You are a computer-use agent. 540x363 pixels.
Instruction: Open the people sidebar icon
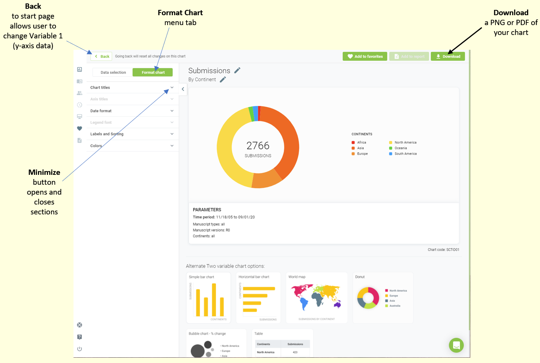tap(80, 93)
